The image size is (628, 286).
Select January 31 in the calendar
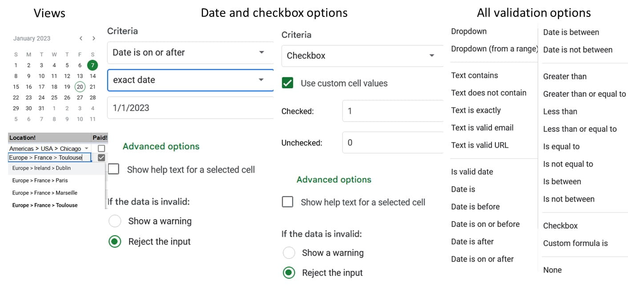pos(41,109)
